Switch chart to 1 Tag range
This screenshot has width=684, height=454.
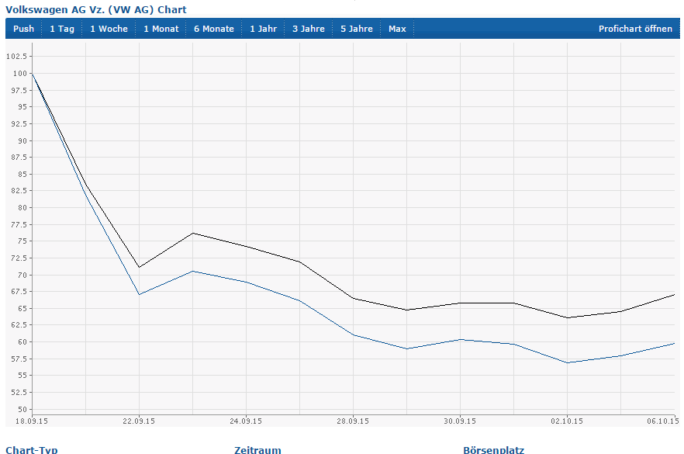tap(62, 29)
